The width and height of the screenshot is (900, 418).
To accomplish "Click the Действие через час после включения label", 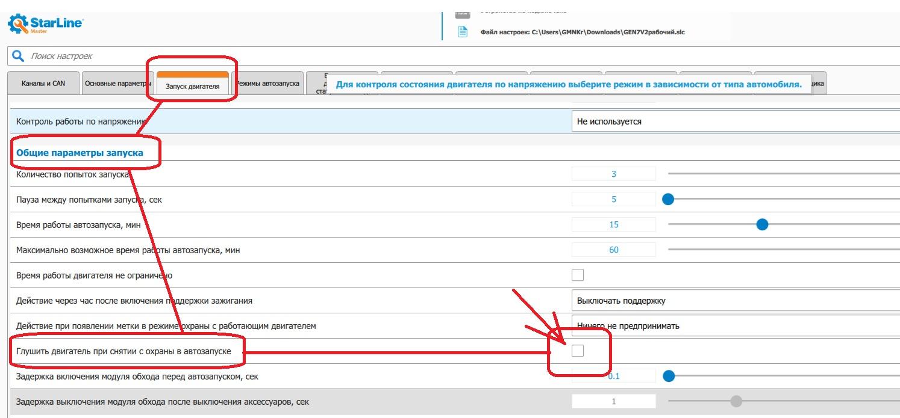I will pos(134,301).
